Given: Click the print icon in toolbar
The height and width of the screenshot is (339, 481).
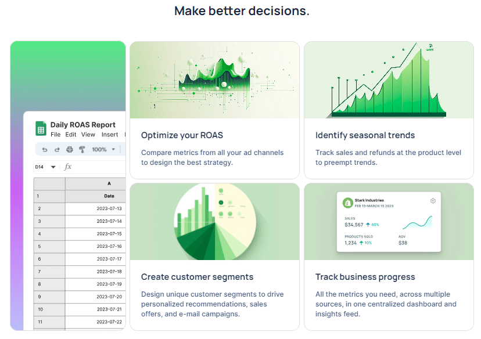Looking at the screenshot, I should [x=70, y=150].
